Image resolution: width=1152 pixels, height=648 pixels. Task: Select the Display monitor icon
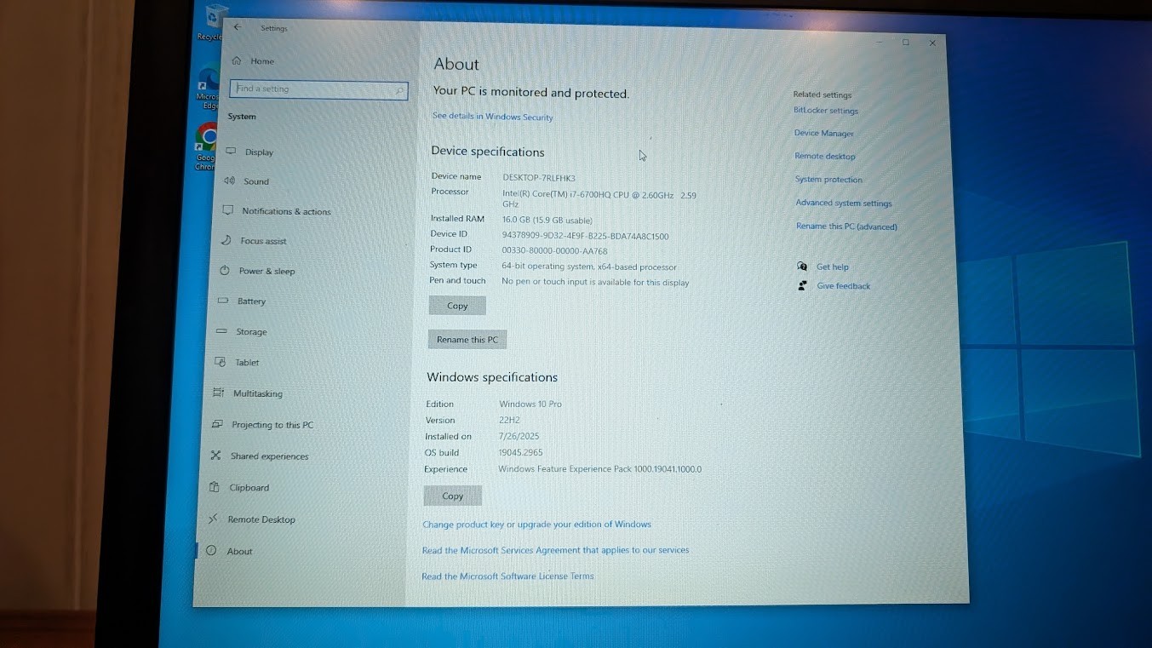click(231, 151)
